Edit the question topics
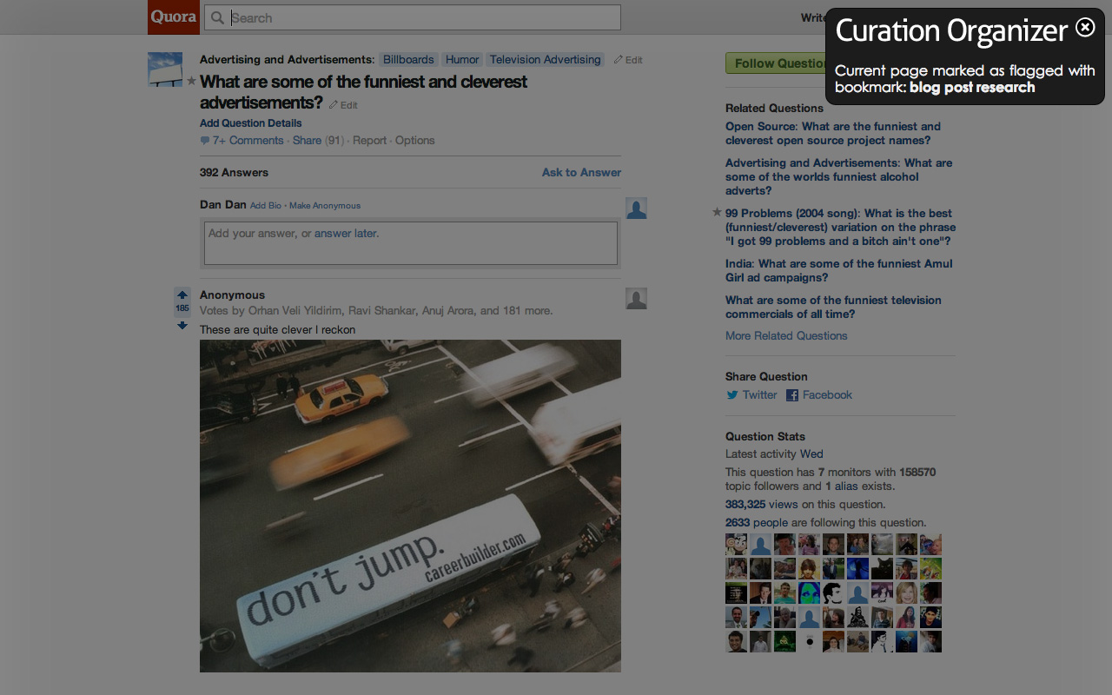This screenshot has height=695, width=1112. [x=628, y=60]
